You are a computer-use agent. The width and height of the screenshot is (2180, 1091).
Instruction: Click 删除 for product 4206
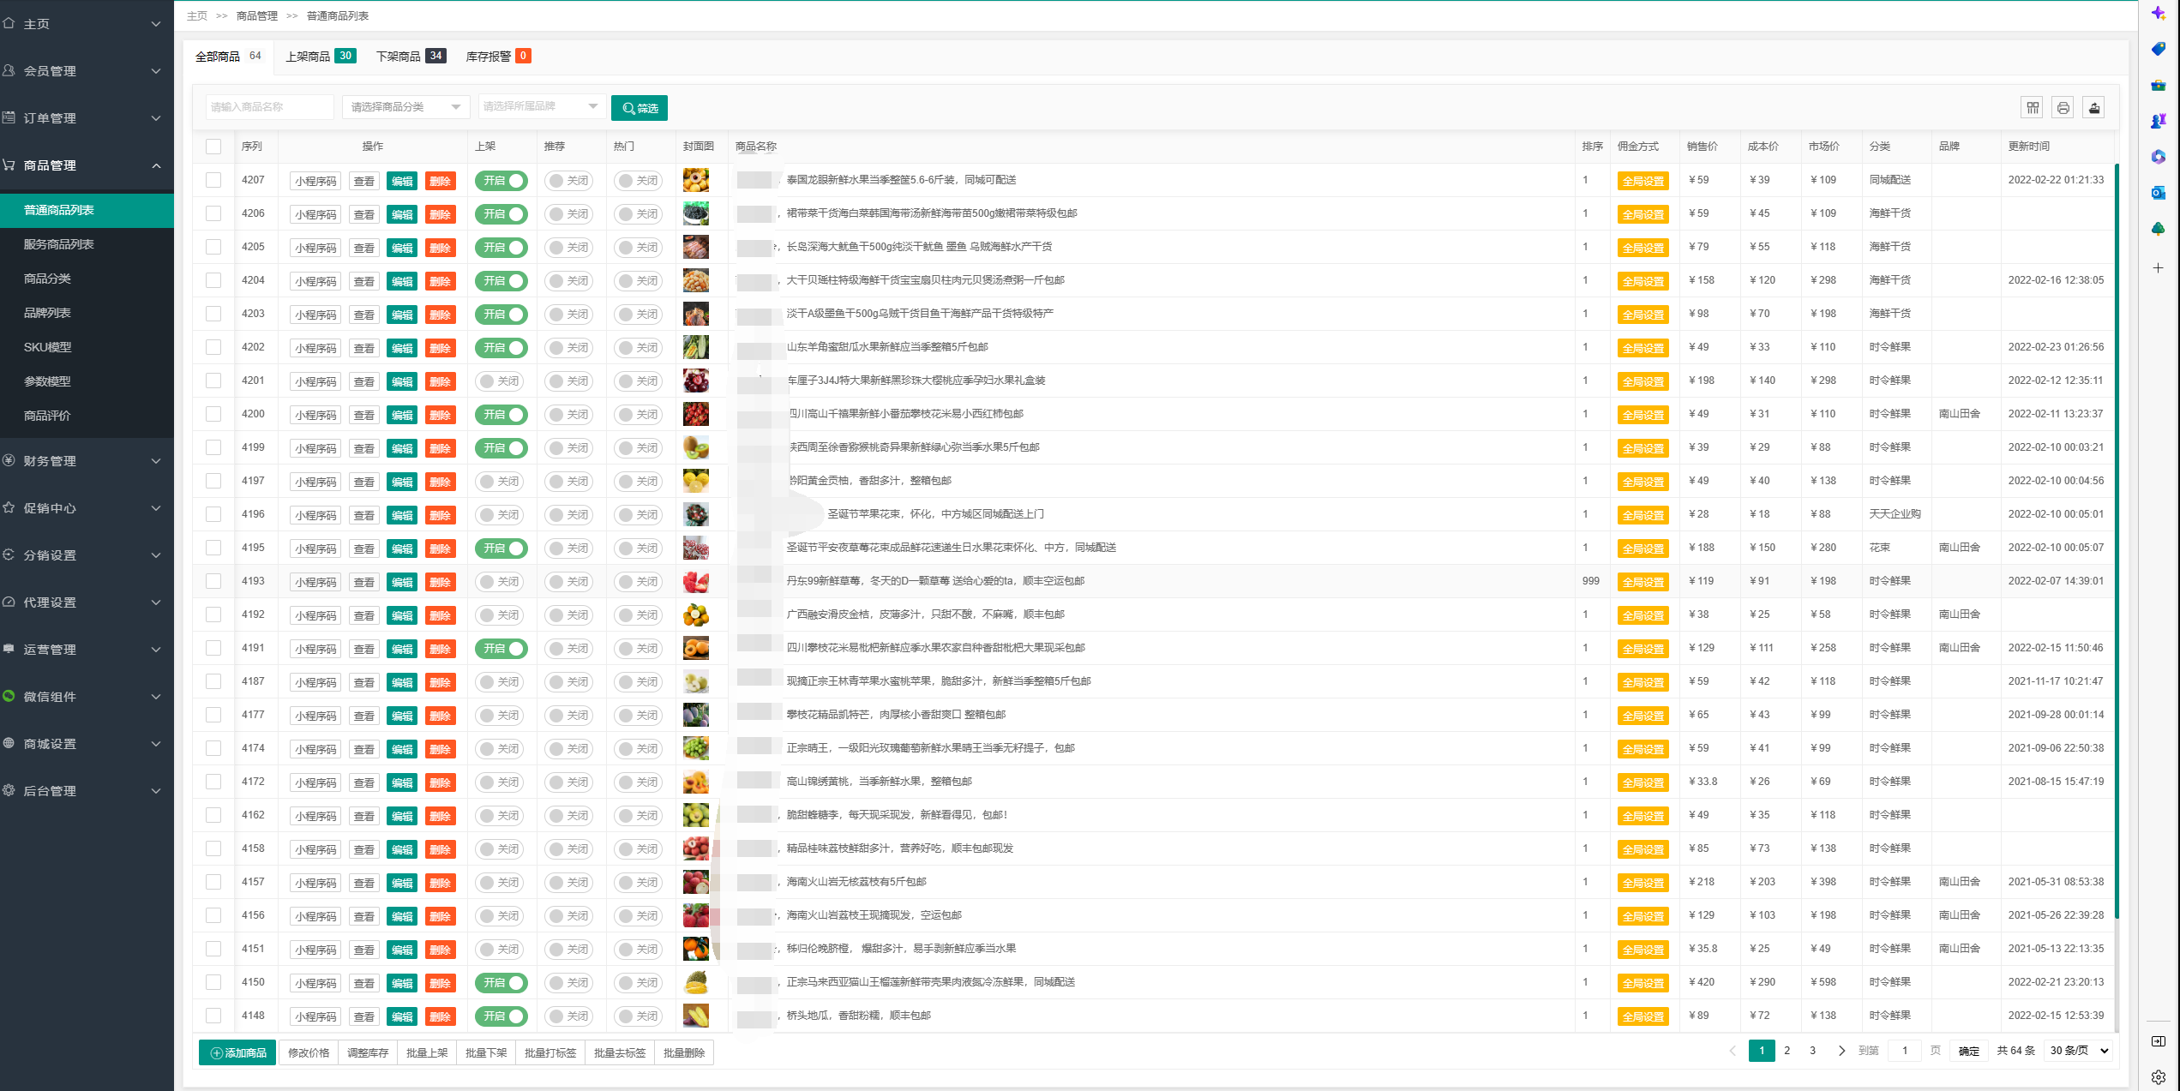(x=440, y=214)
